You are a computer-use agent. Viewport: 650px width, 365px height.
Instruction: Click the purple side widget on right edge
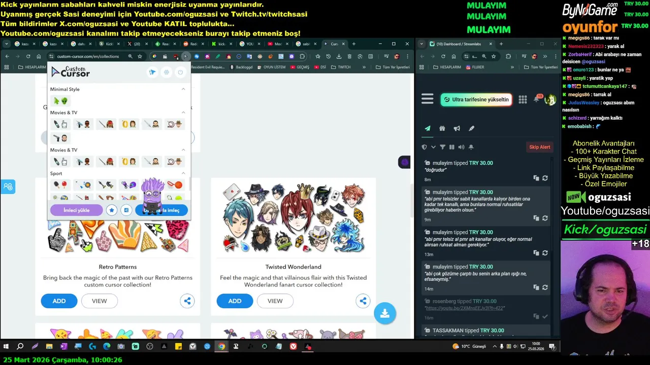tap(404, 162)
